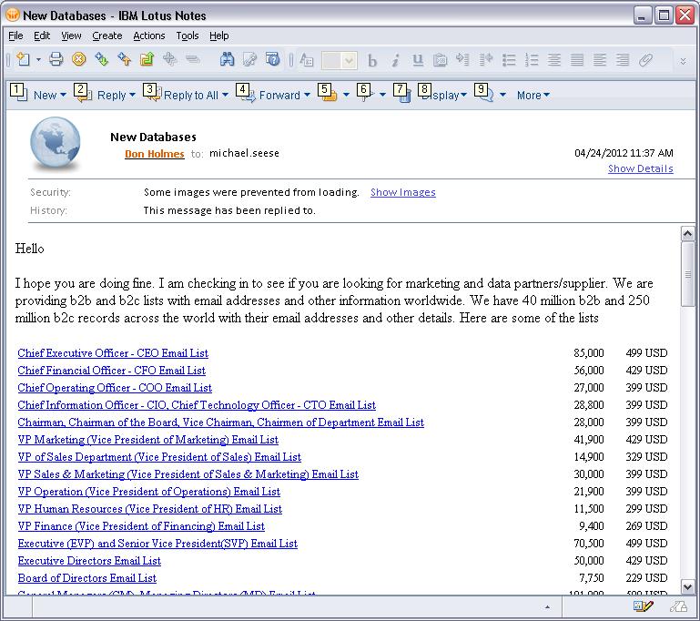The width and height of the screenshot is (700, 621).
Task: Open the More actions dropdown
Action: click(533, 95)
